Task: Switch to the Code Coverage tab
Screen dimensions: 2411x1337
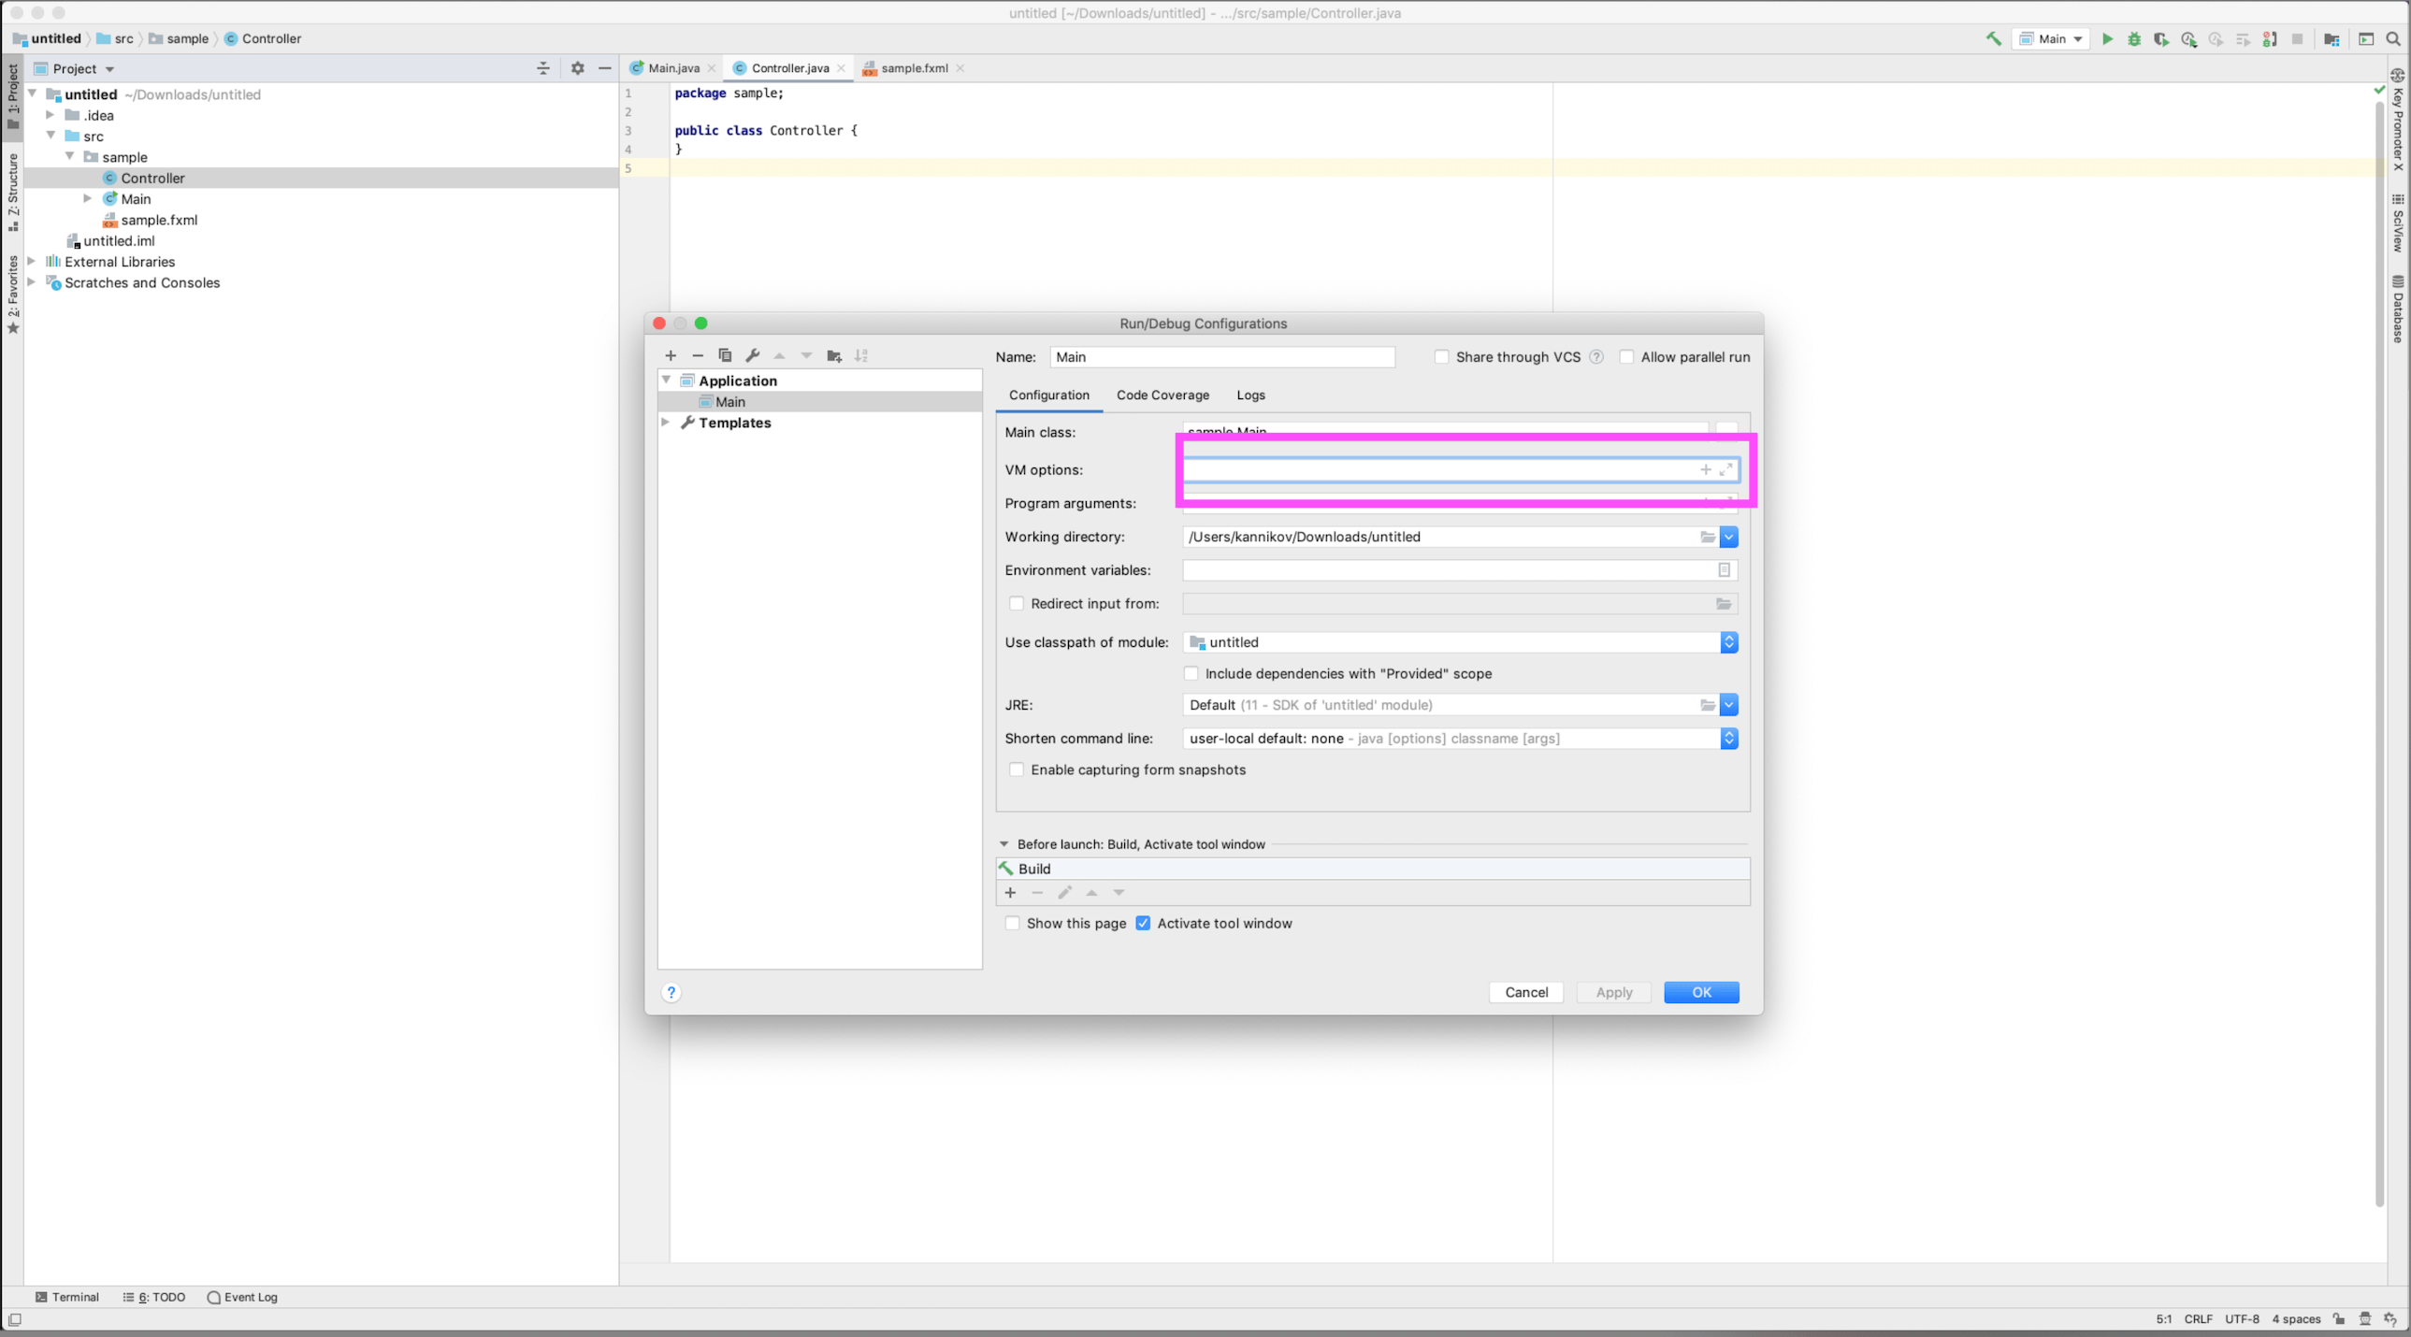Action: coord(1162,395)
